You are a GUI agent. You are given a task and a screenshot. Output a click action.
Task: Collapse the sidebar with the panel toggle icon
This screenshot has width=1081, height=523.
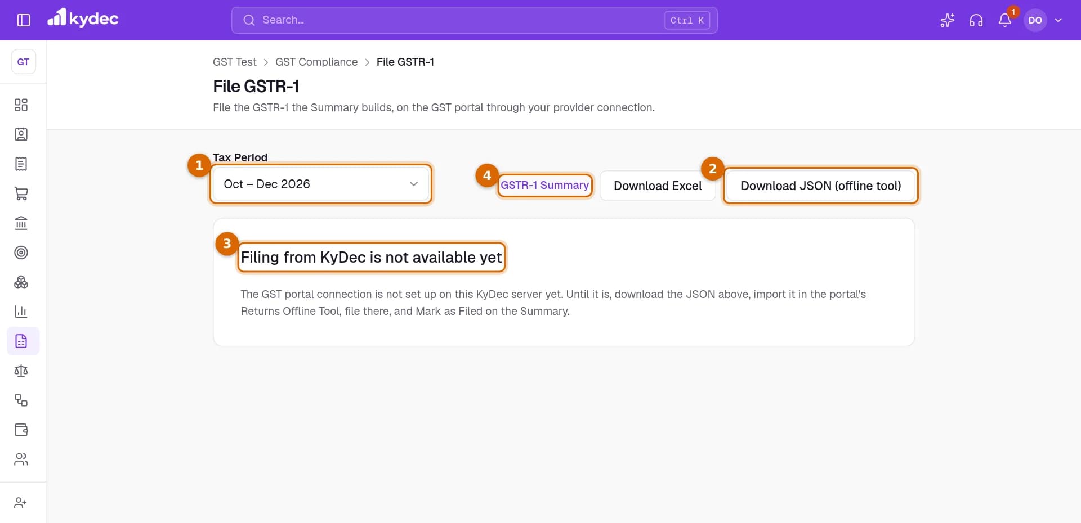24,20
